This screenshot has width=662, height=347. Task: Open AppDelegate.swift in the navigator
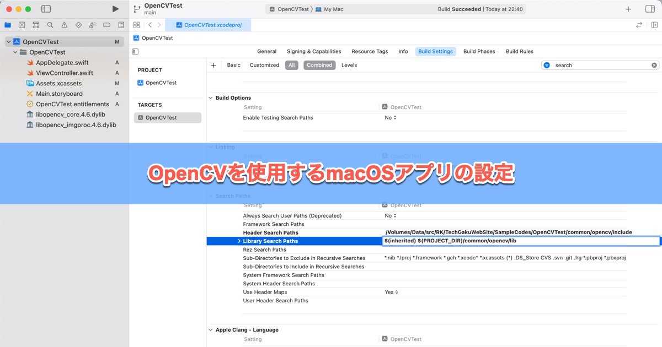click(62, 63)
